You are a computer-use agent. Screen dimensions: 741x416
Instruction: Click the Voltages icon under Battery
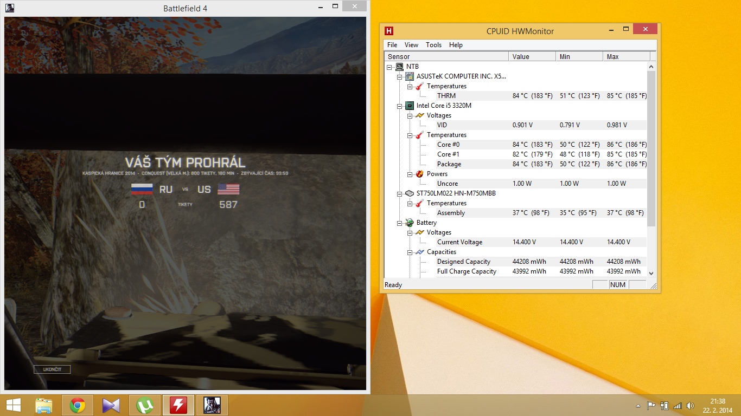(x=420, y=232)
